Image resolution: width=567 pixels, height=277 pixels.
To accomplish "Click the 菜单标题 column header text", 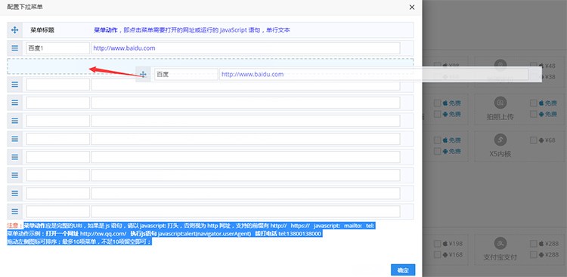I will coord(42,30).
